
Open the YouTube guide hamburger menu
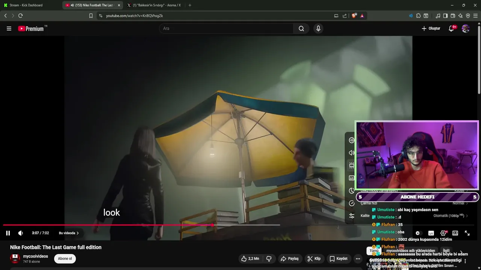(x=9, y=28)
